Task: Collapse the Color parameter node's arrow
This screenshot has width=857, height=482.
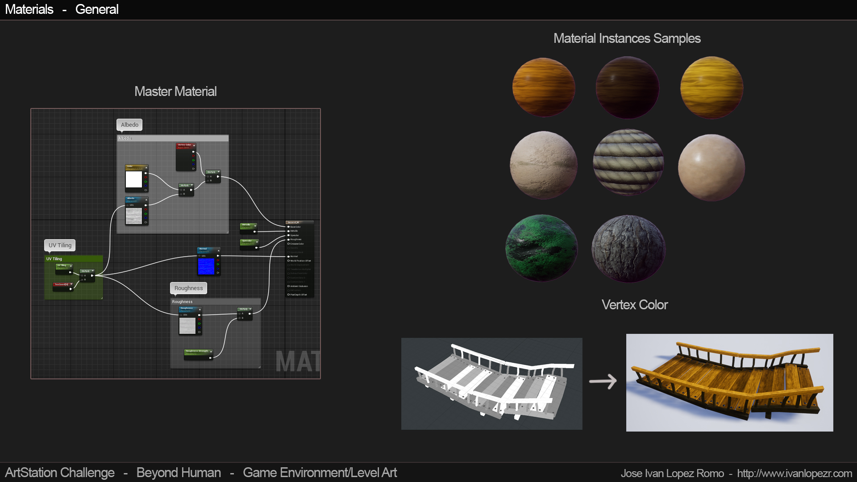Action: [x=146, y=167]
